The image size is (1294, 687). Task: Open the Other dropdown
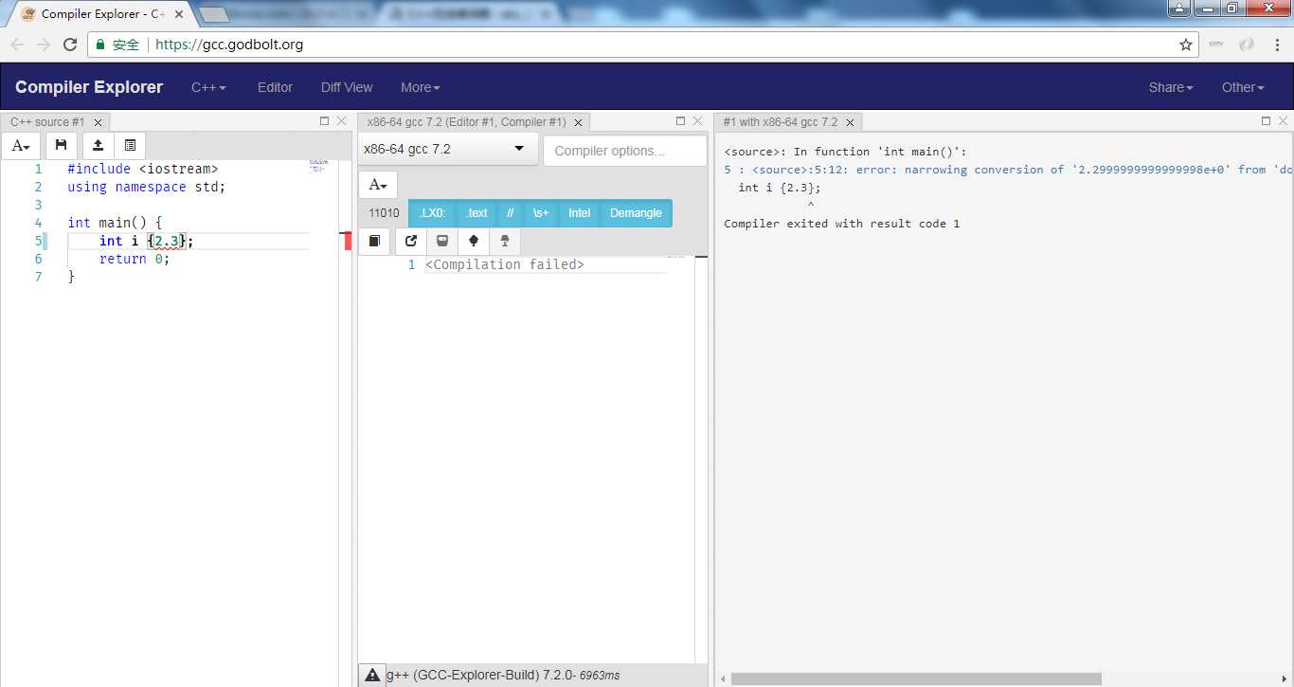pos(1243,87)
